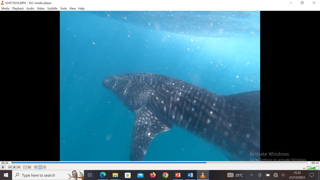
Task: Open the extended settings equalizer panel
Action: 29,167
